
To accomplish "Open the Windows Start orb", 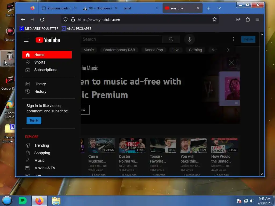I will point(7,201).
